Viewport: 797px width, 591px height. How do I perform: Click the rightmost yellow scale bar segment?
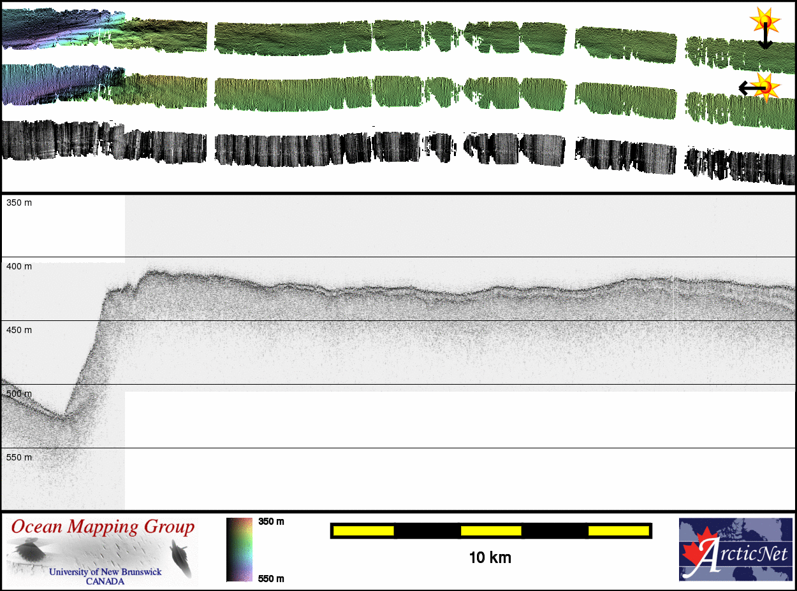pyautogui.click(x=618, y=530)
